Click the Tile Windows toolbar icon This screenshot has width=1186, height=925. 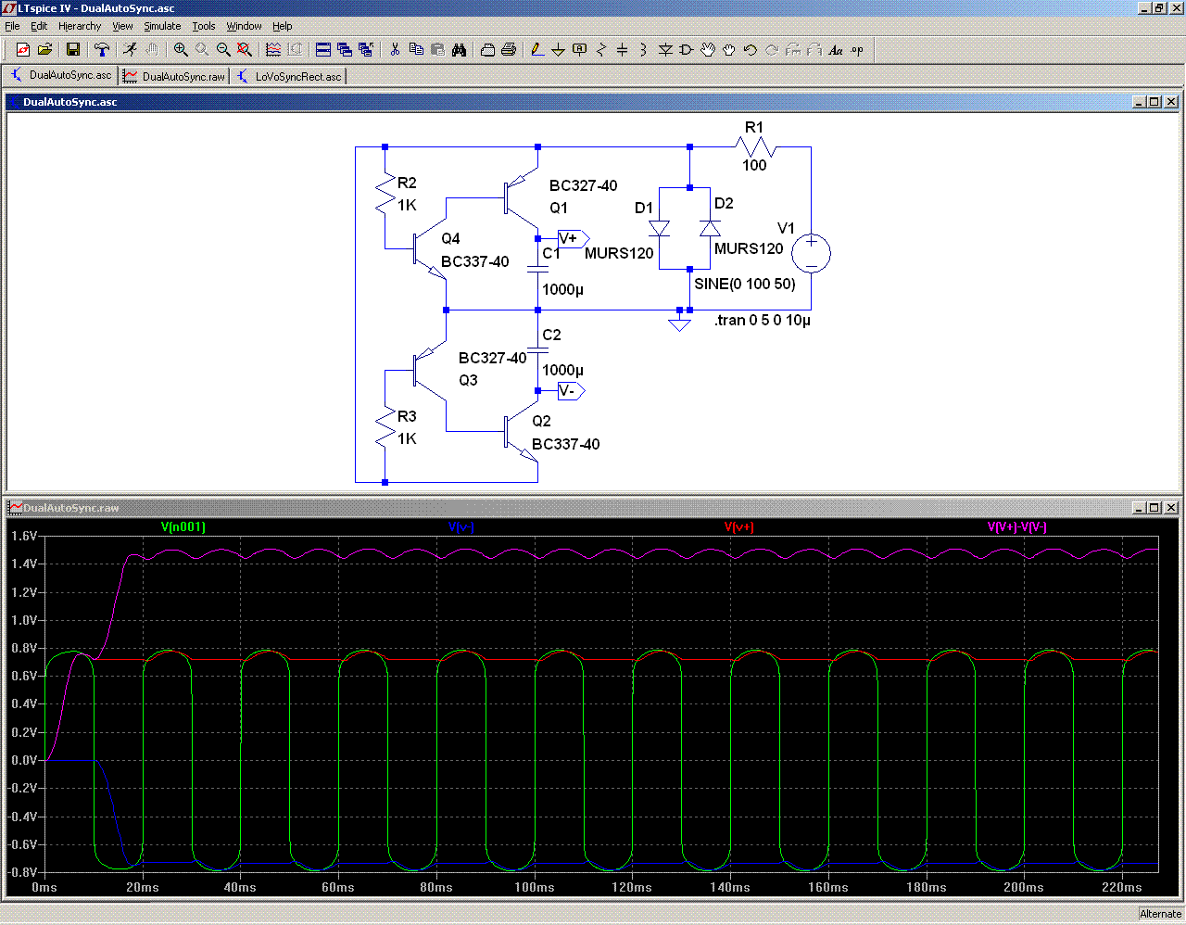(x=322, y=50)
